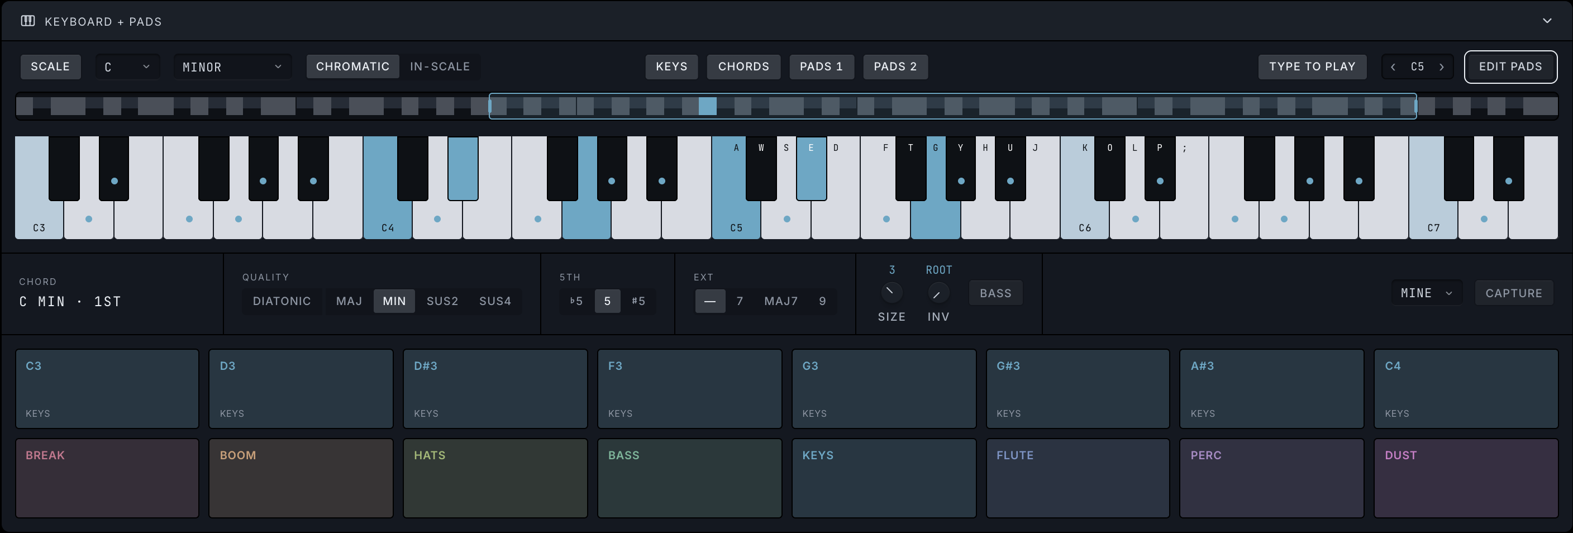
Task: Select DIATONIC chord quality
Action: tap(282, 301)
